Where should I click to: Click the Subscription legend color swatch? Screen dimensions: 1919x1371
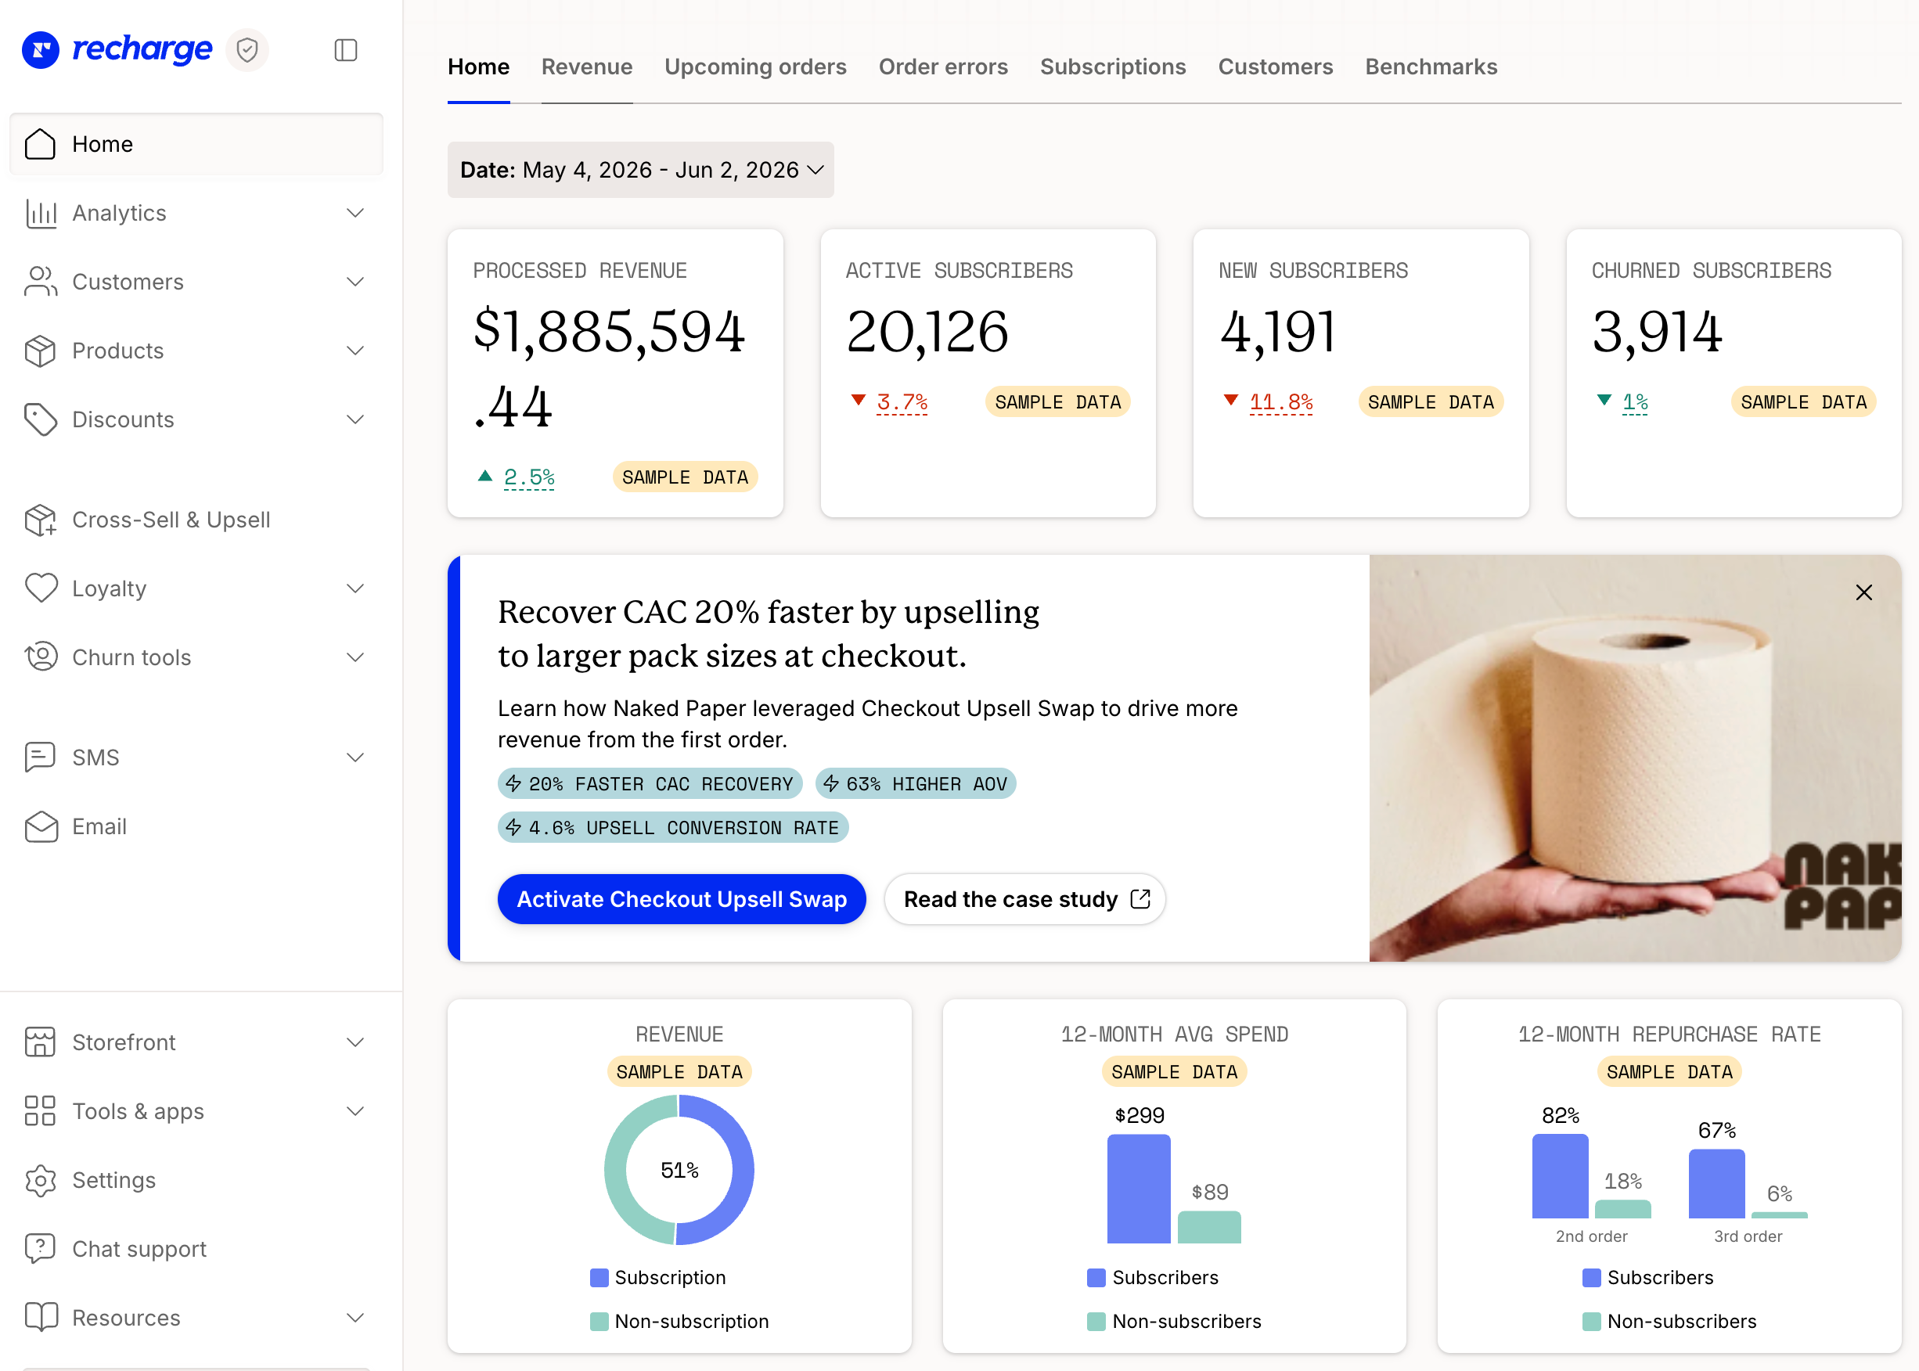click(599, 1277)
